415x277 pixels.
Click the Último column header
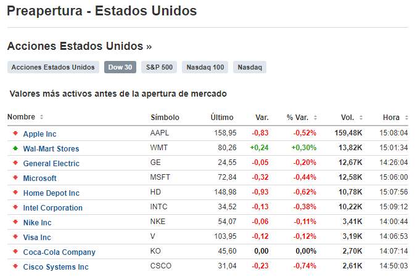[x=222, y=117]
